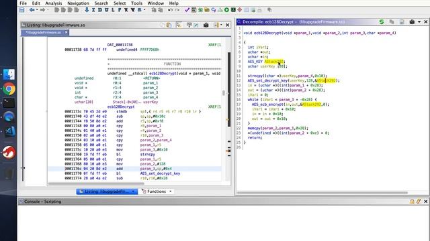Switch to the Functions tab

tap(157, 191)
